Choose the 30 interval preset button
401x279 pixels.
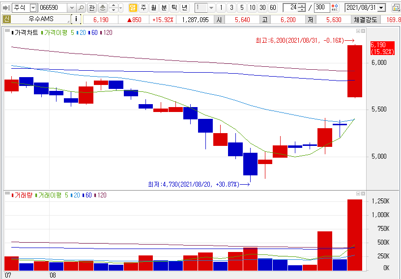coord(262,8)
